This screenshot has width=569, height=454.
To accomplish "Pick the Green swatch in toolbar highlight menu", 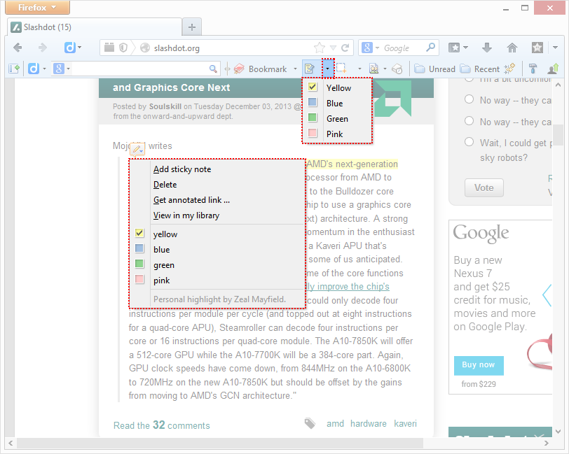I will coord(313,118).
